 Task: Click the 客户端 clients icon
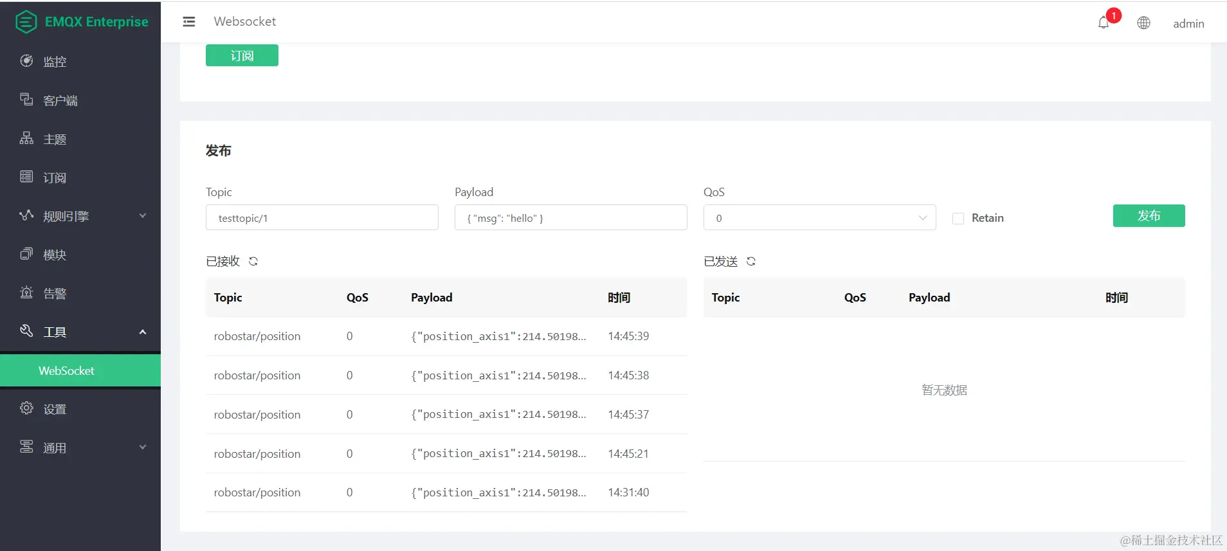pos(26,99)
